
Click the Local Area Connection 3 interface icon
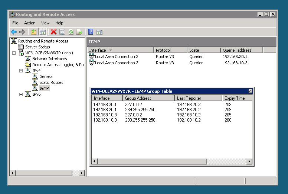(91, 56)
